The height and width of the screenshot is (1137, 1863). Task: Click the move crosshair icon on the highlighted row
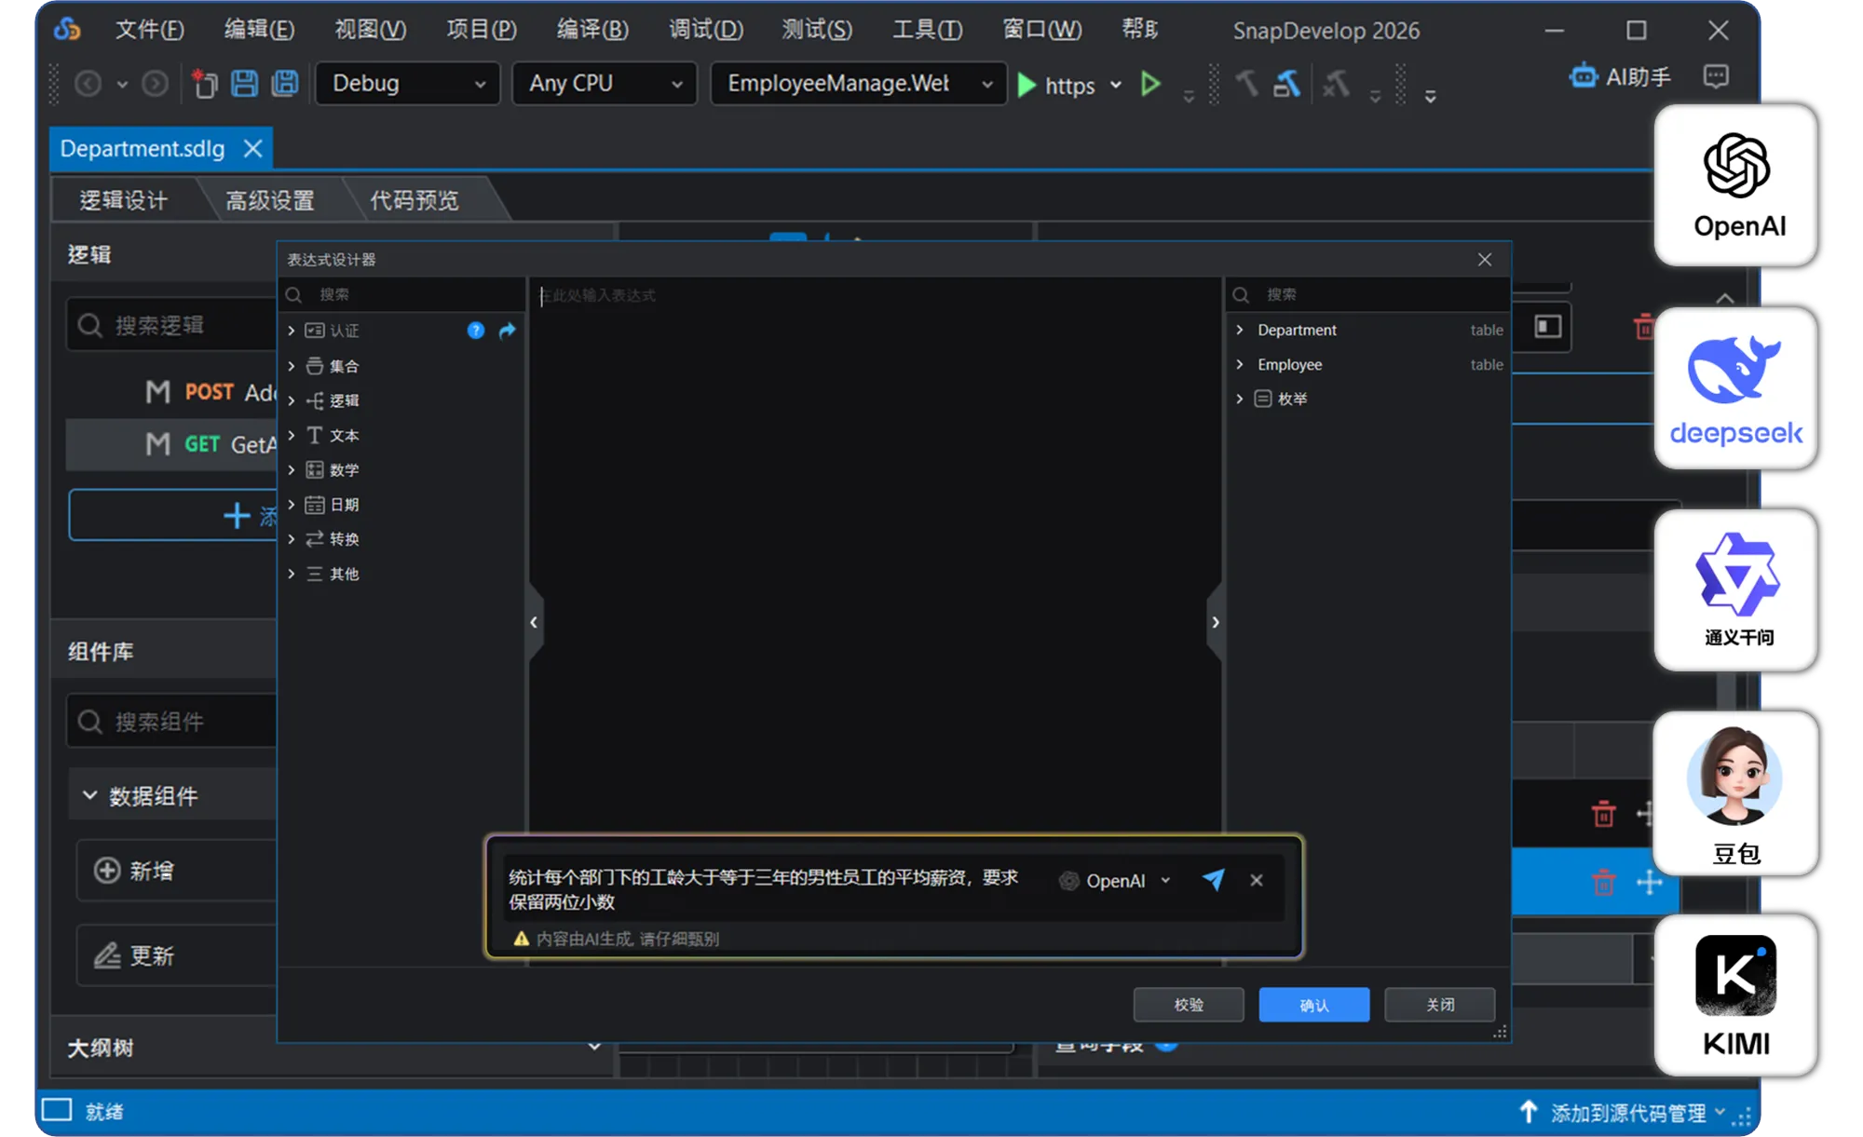[x=1648, y=883]
